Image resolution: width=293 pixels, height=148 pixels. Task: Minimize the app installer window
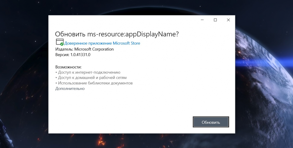(x=202, y=20)
